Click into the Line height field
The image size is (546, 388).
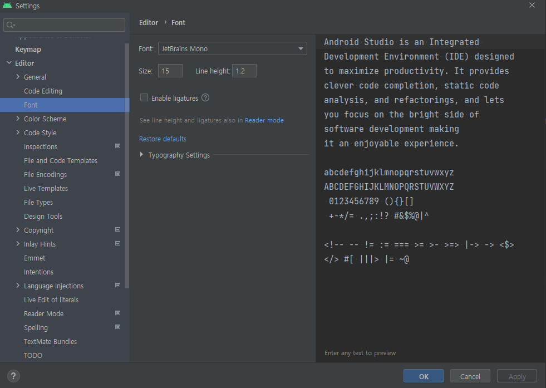click(244, 71)
